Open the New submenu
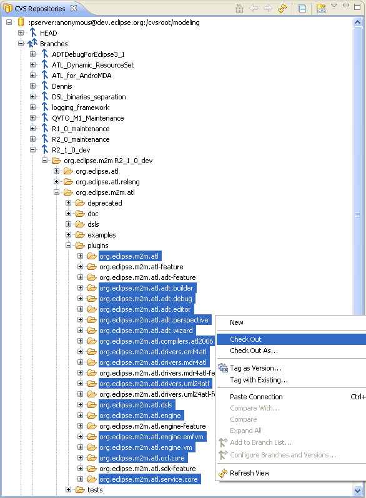 coord(291,322)
